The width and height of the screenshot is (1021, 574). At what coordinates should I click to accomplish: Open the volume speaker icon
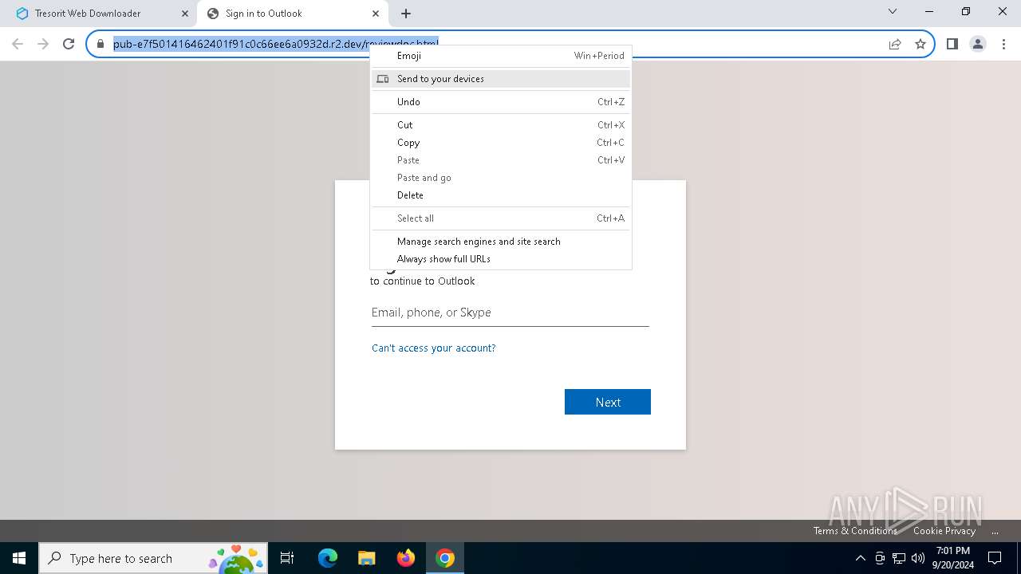(x=918, y=558)
